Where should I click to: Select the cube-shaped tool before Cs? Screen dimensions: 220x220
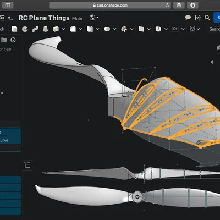coord(158,29)
